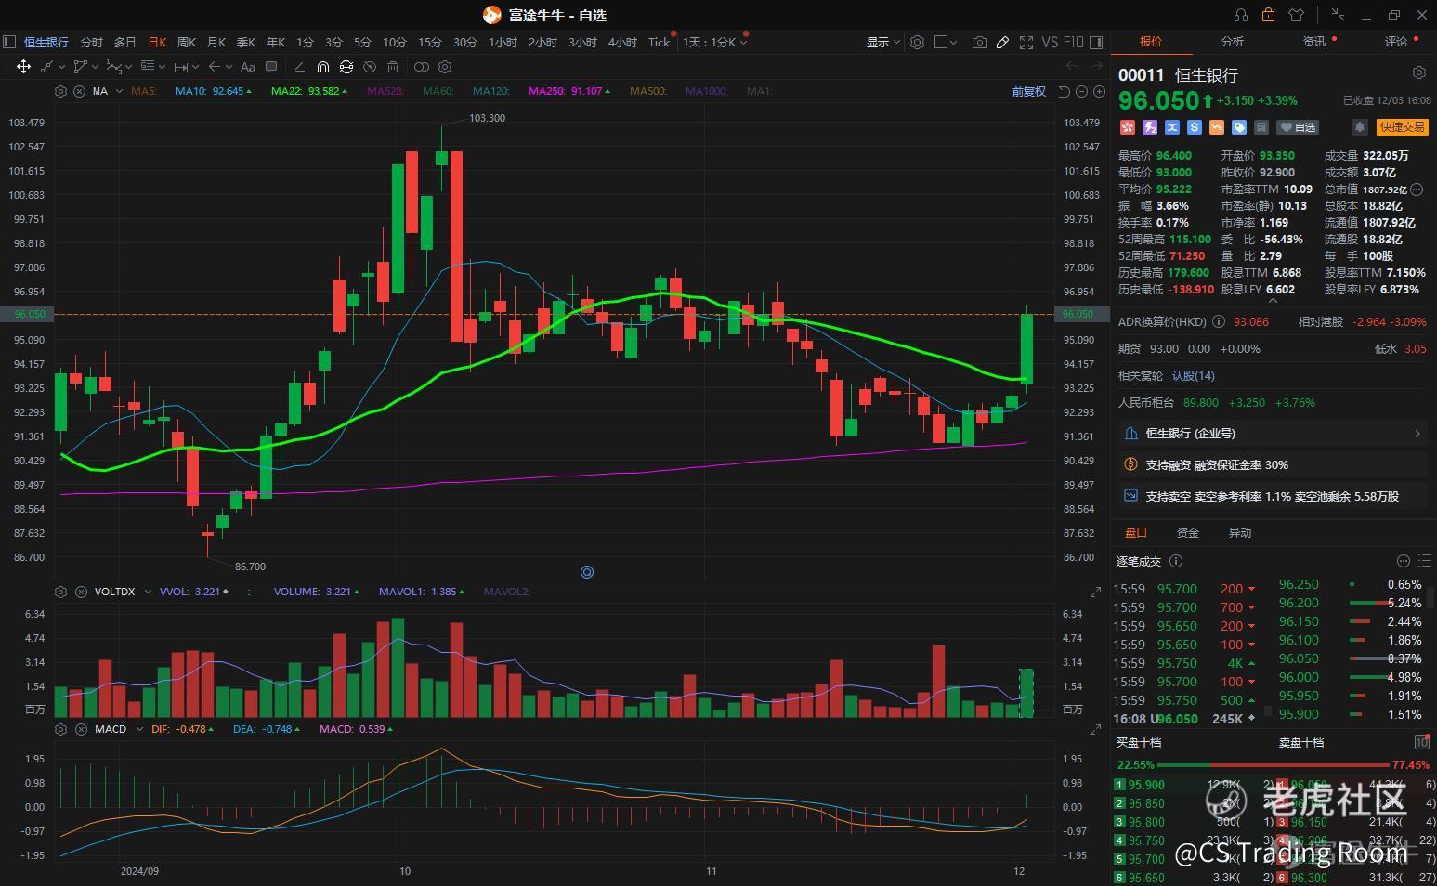
Task: Click the 快捷交易 quick trade button
Action: 1403,127
